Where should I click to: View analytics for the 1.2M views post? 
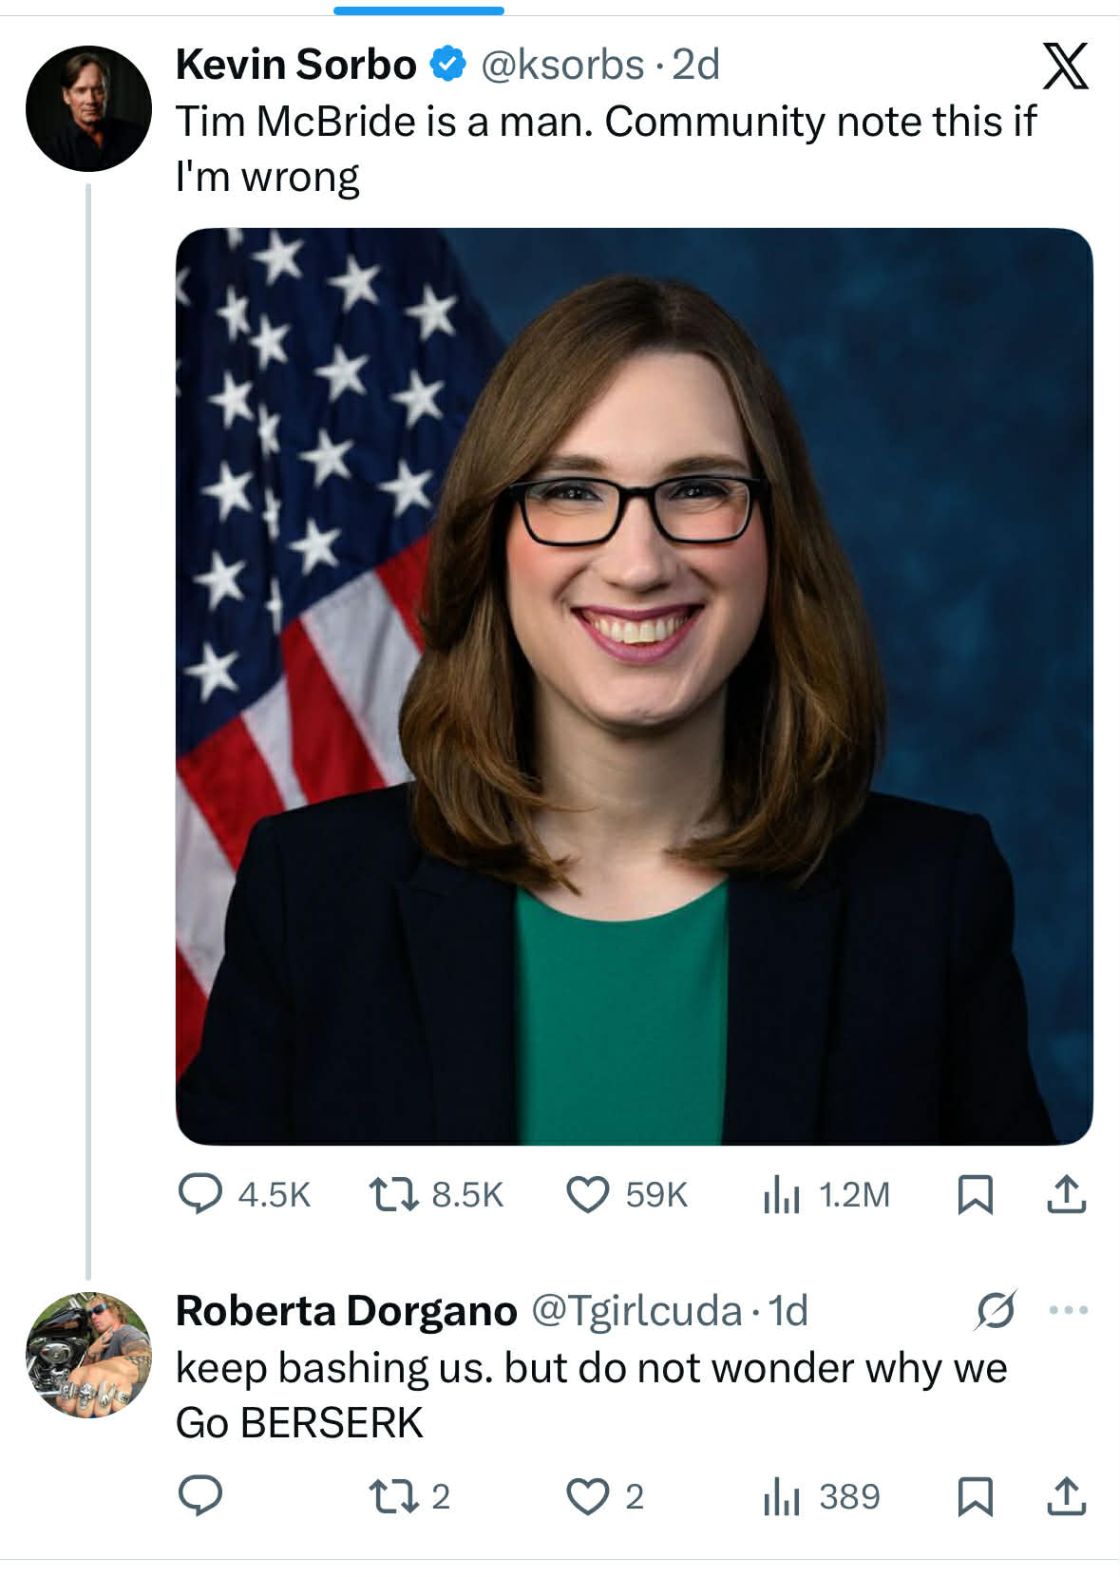pos(782,1194)
